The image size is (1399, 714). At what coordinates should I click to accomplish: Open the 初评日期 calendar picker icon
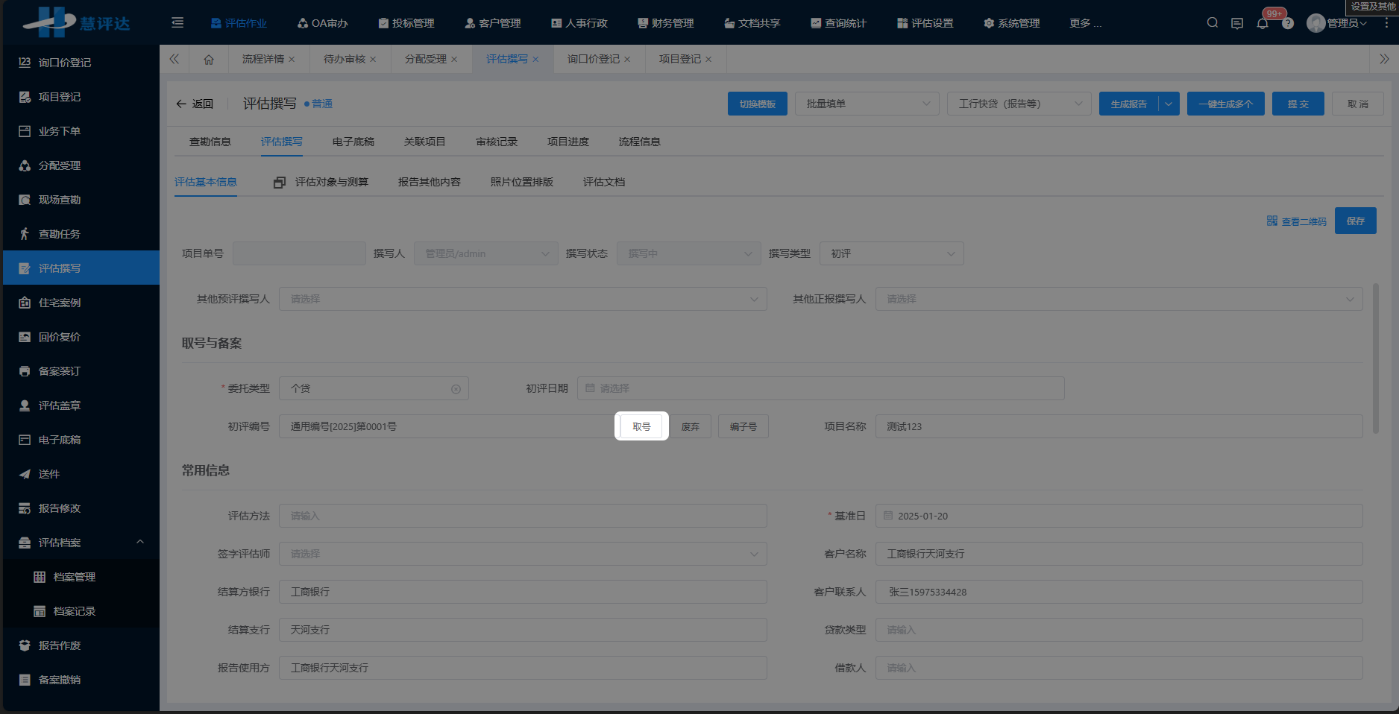[x=591, y=388]
